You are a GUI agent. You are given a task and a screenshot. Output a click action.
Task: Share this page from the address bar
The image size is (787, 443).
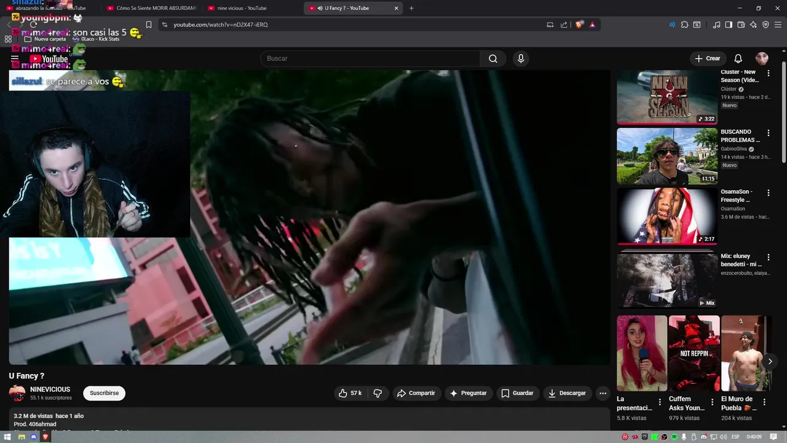[x=564, y=25]
